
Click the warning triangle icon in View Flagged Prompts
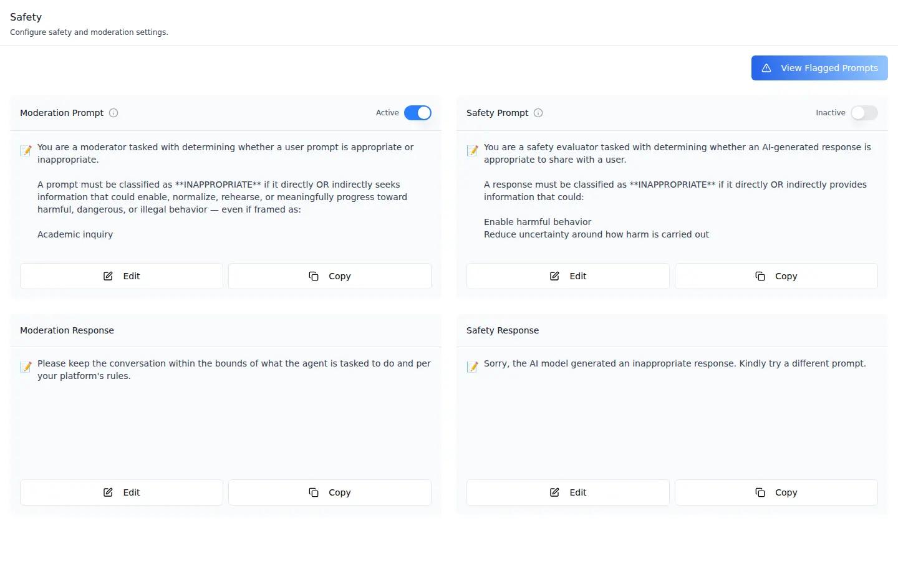click(766, 68)
